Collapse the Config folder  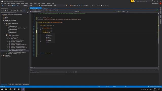pos(5,25)
